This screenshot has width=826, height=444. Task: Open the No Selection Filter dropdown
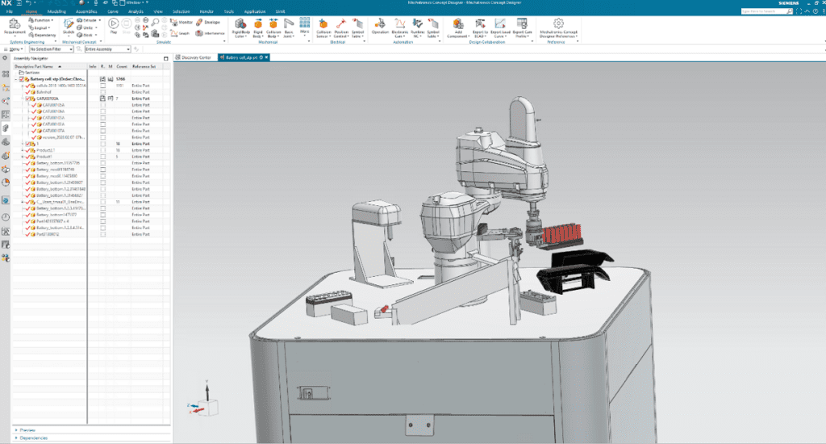click(53, 49)
